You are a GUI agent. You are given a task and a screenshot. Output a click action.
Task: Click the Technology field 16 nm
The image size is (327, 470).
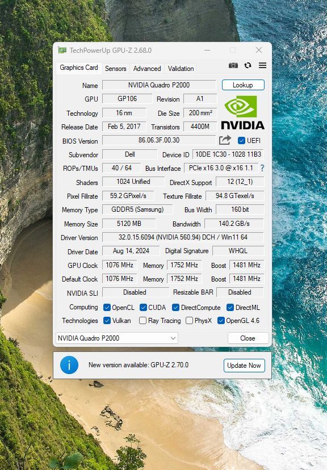[x=124, y=113]
